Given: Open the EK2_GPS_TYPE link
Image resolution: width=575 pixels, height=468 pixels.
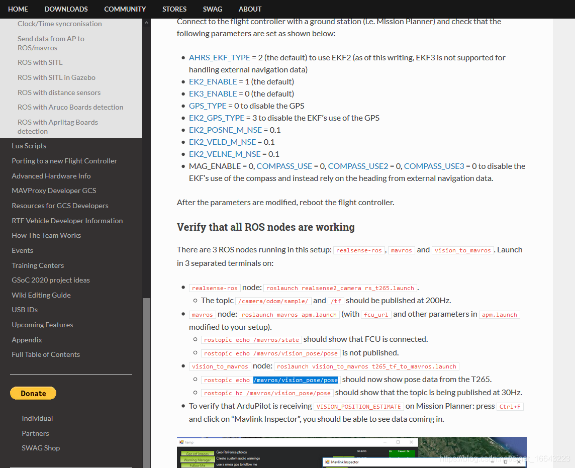Looking at the screenshot, I should pos(216,118).
